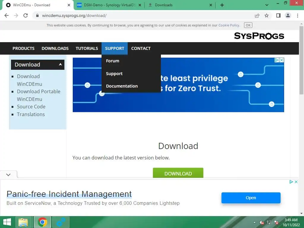
Task: Click bottom ad AdChoices icon
Action: click(x=291, y=182)
